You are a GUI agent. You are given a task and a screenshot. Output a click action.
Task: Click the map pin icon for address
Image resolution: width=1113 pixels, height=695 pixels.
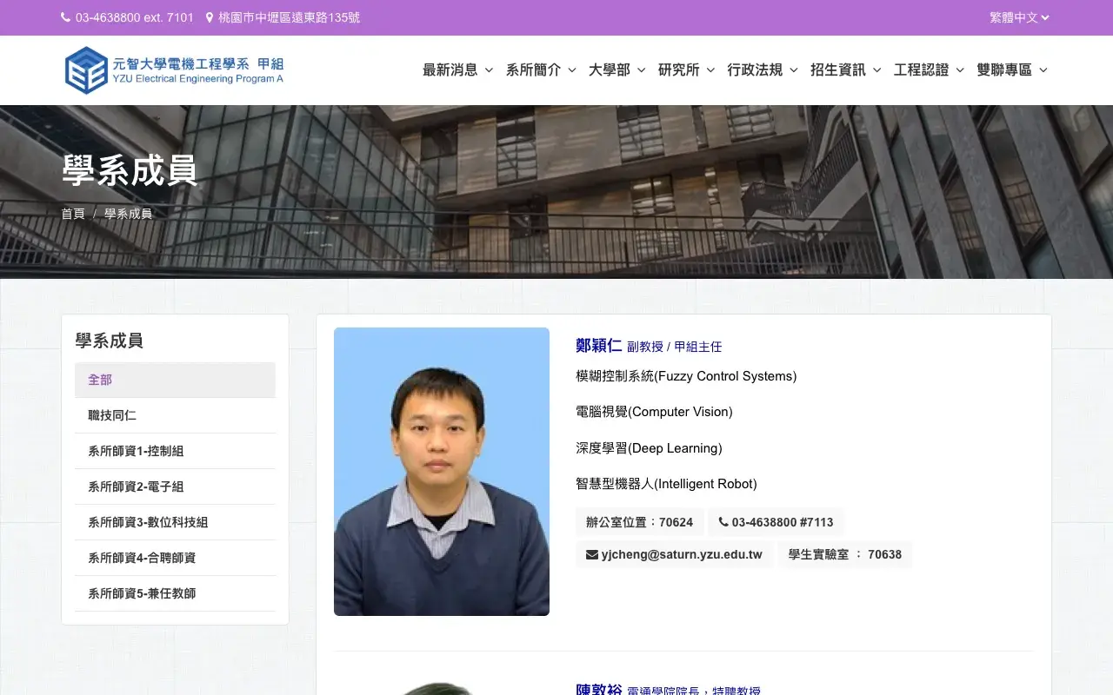(x=210, y=17)
